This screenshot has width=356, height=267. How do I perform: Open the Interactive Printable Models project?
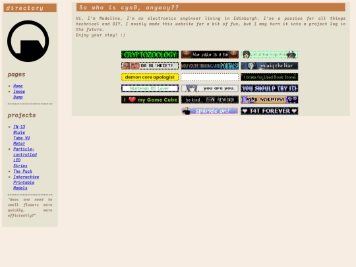26,183
